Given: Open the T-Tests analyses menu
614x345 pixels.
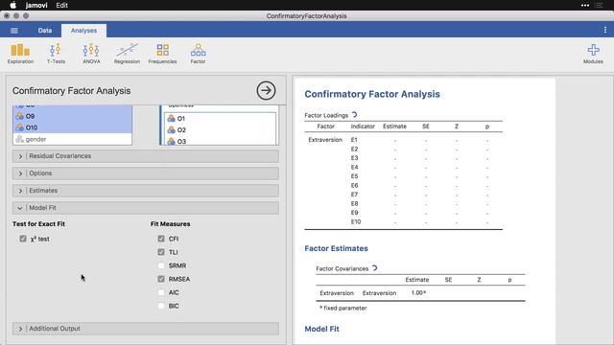Looking at the screenshot, I should point(56,54).
